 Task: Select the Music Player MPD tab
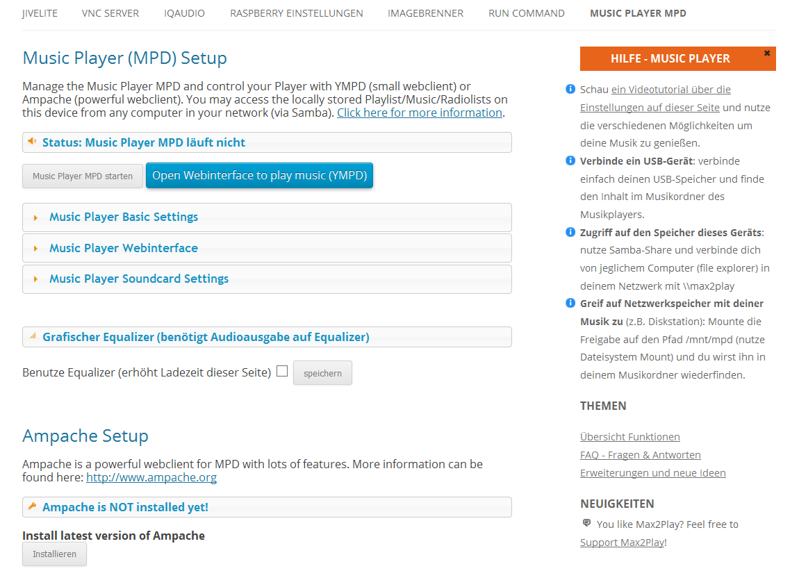click(638, 13)
